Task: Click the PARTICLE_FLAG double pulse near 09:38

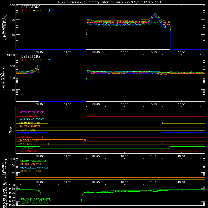Action: coord(84,140)
